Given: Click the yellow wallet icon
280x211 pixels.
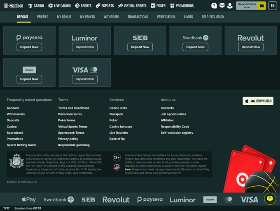Looking at the screenshot, I should pyautogui.click(x=261, y=6).
